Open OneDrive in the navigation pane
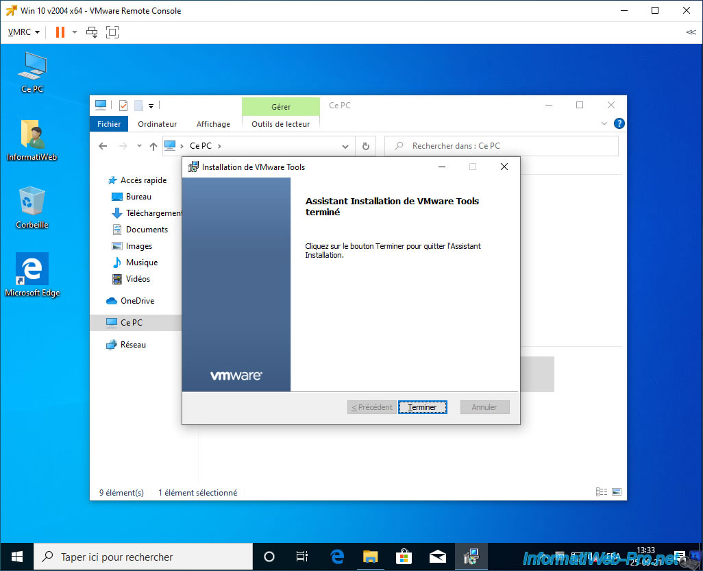The image size is (703, 571). pyautogui.click(x=137, y=301)
